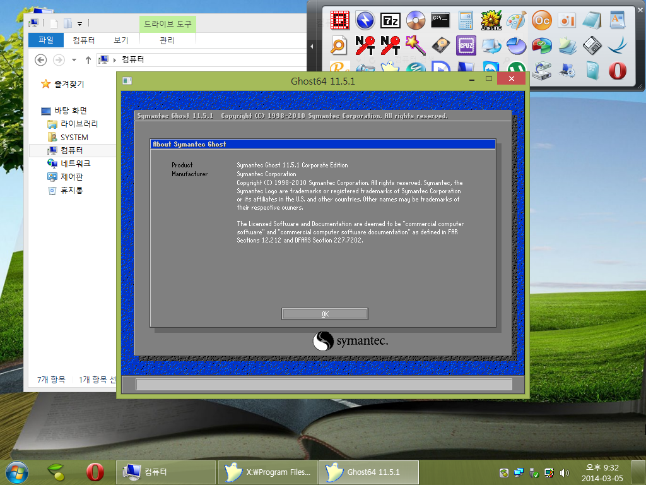Select 즐겨찾기 in navigation pane

click(69, 84)
